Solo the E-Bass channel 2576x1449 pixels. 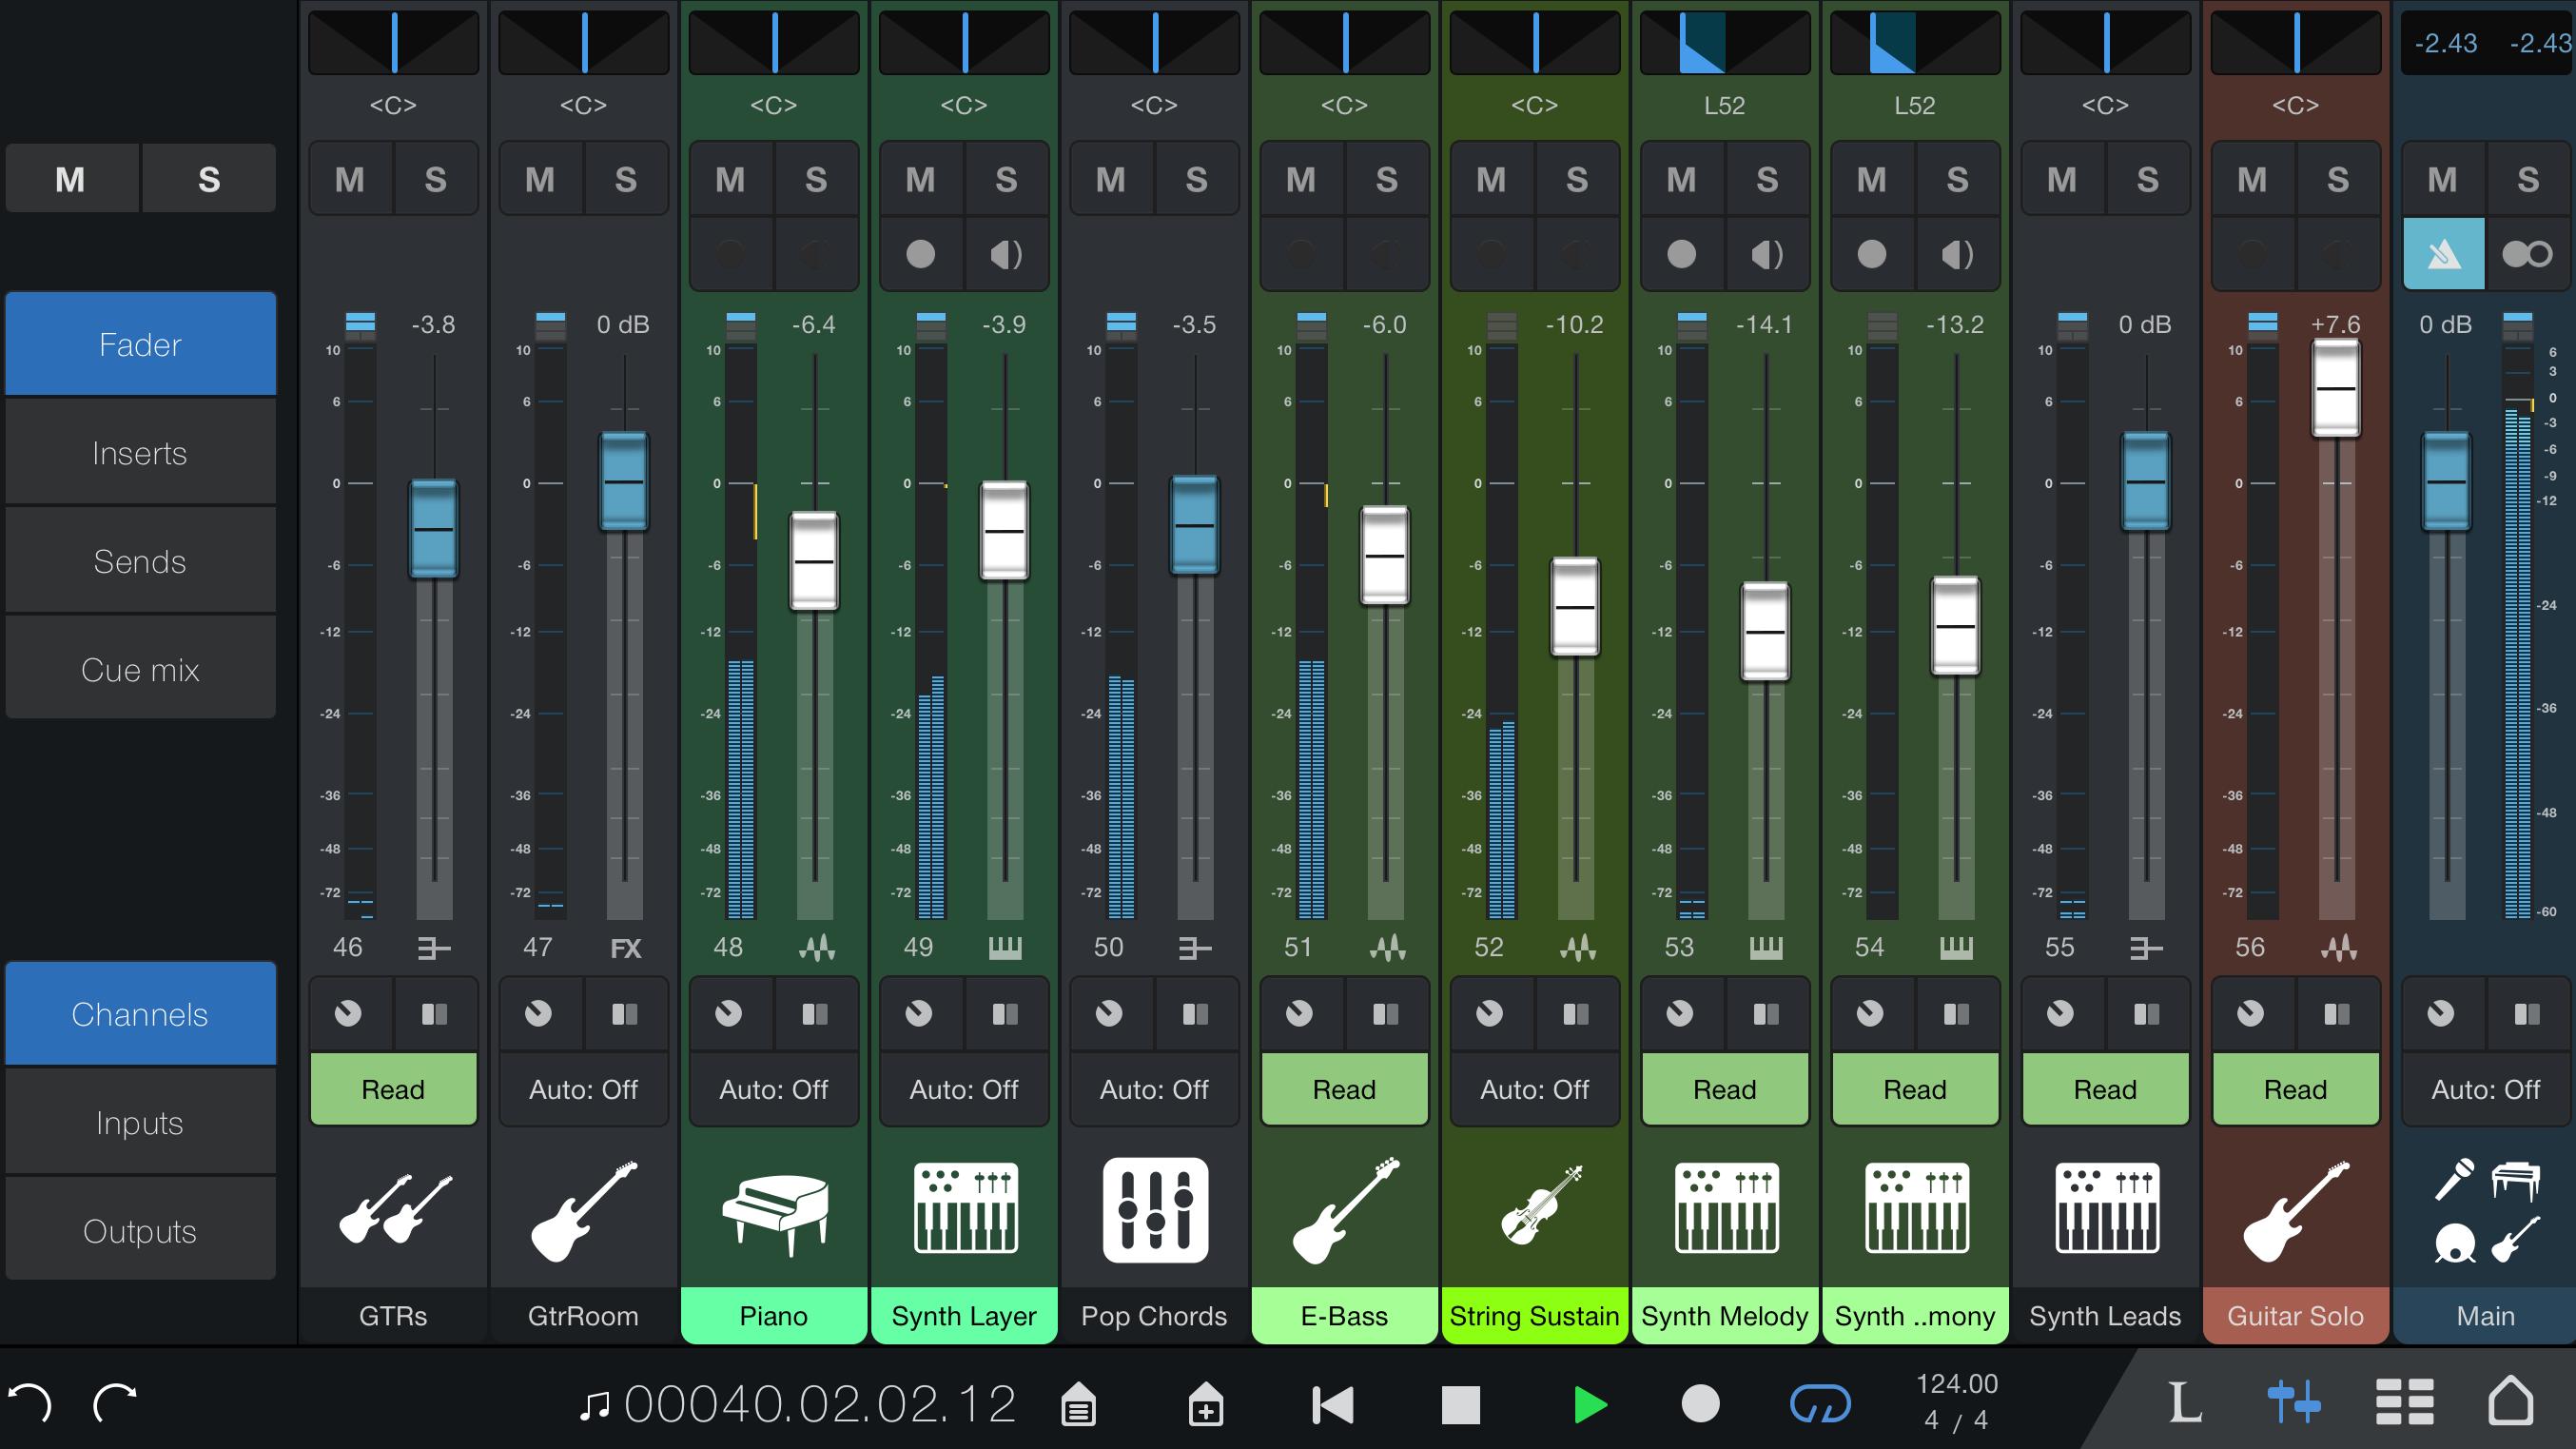(1387, 180)
